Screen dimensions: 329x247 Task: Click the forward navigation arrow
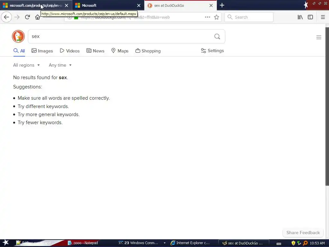click(x=17, y=17)
